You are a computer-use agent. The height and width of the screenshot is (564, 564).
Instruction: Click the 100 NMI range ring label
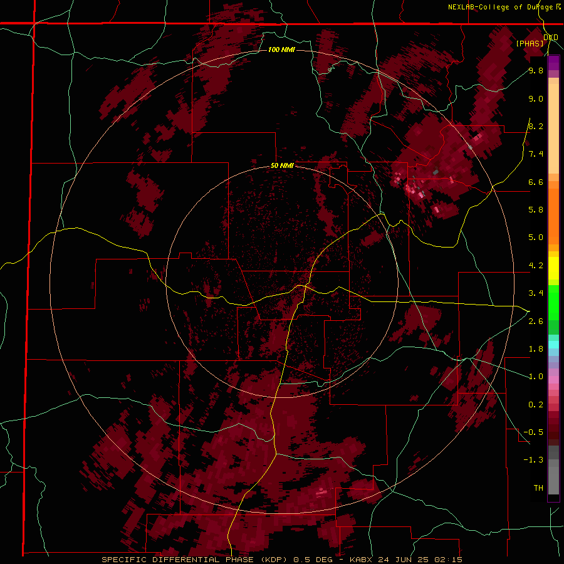[281, 50]
